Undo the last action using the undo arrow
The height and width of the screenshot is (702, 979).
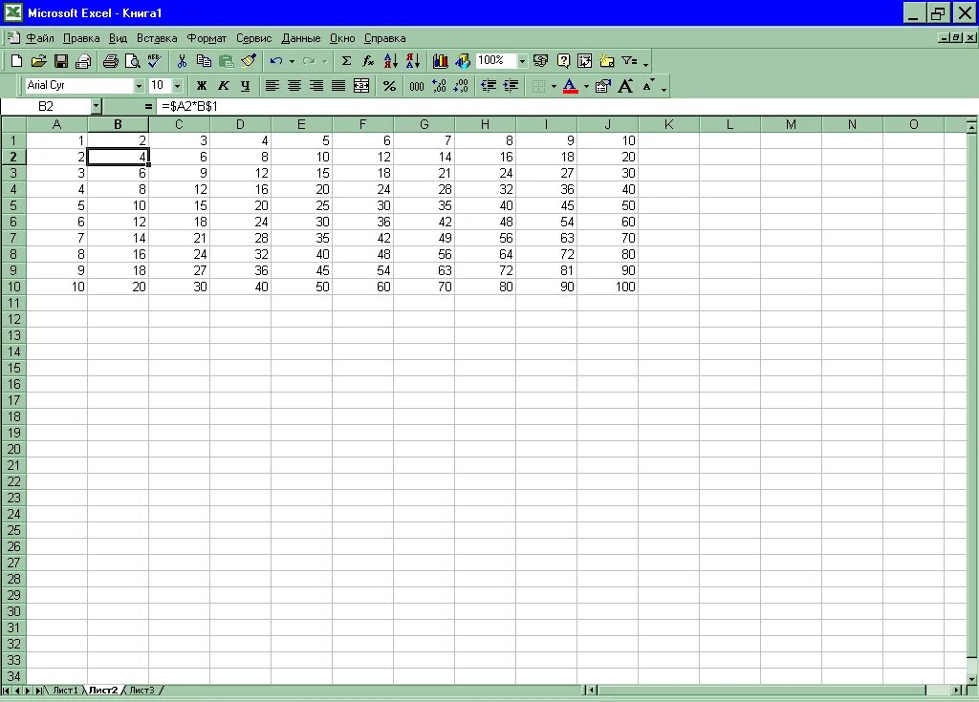click(276, 61)
